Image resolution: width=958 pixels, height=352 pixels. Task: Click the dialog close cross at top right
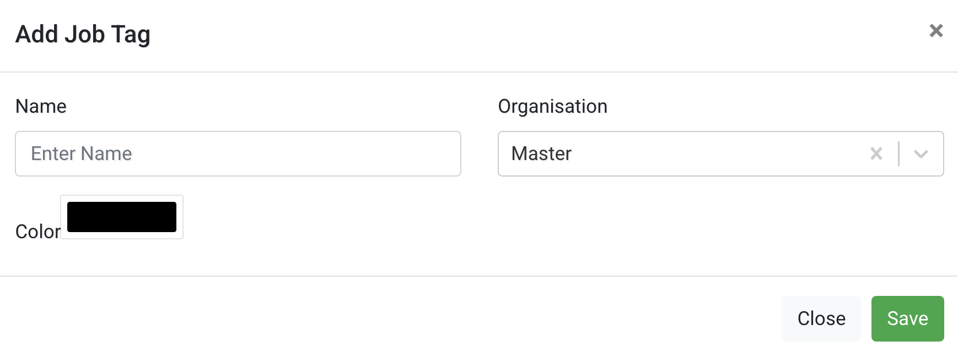pyautogui.click(x=936, y=31)
